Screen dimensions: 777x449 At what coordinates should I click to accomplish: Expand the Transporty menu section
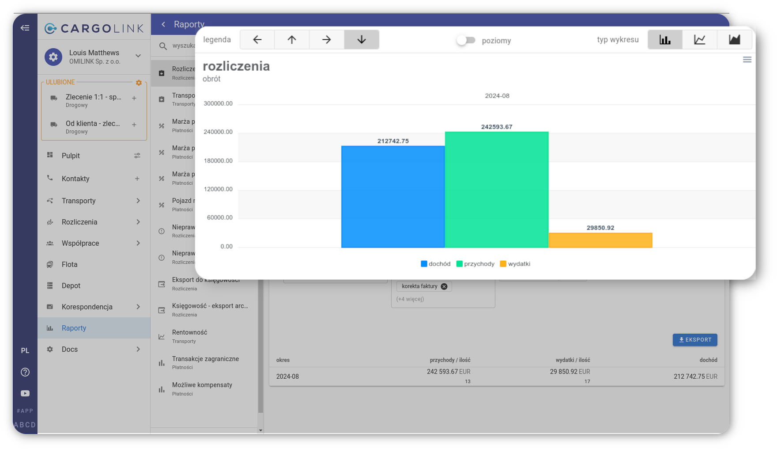tap(138, 201)
